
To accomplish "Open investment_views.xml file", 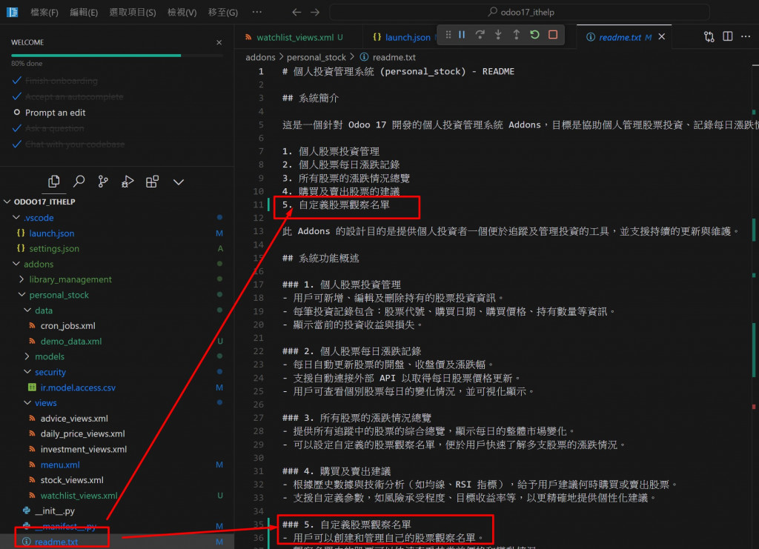I will click(84, 450).
